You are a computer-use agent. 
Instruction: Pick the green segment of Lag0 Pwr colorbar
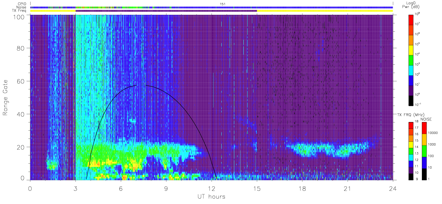click(x=412, y=59)
